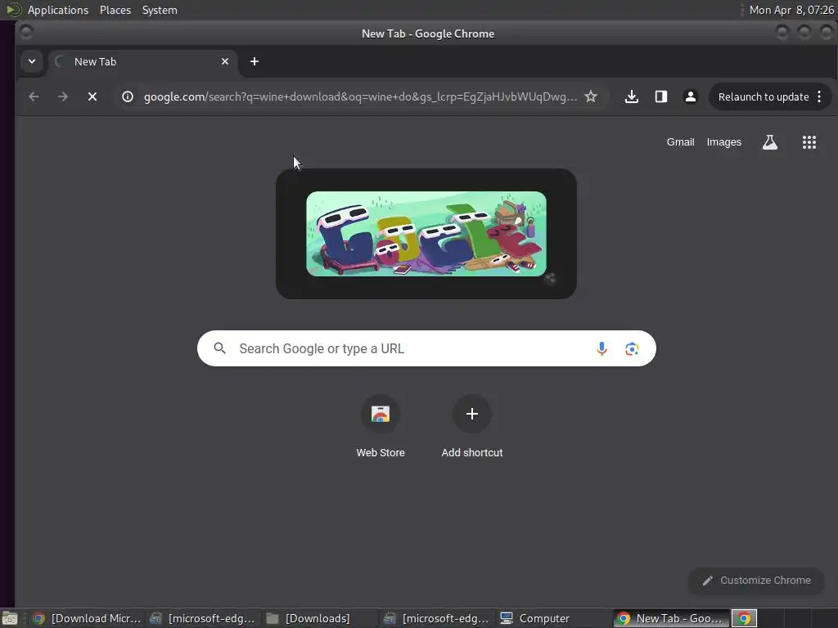
Task: Focus the Search Google or type a URL box
Action: (x=426, y=348)
